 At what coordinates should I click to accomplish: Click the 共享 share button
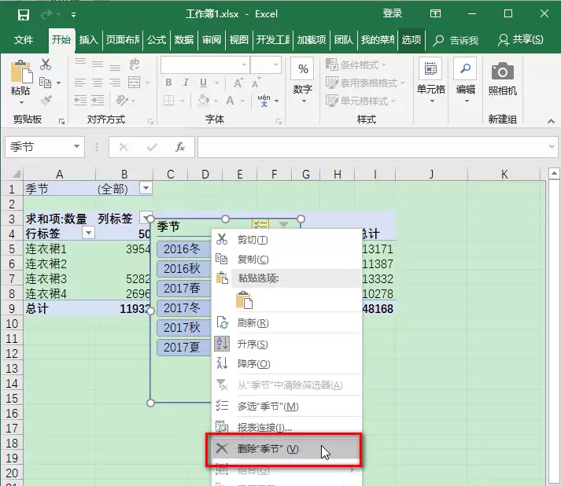pos(521,39)
